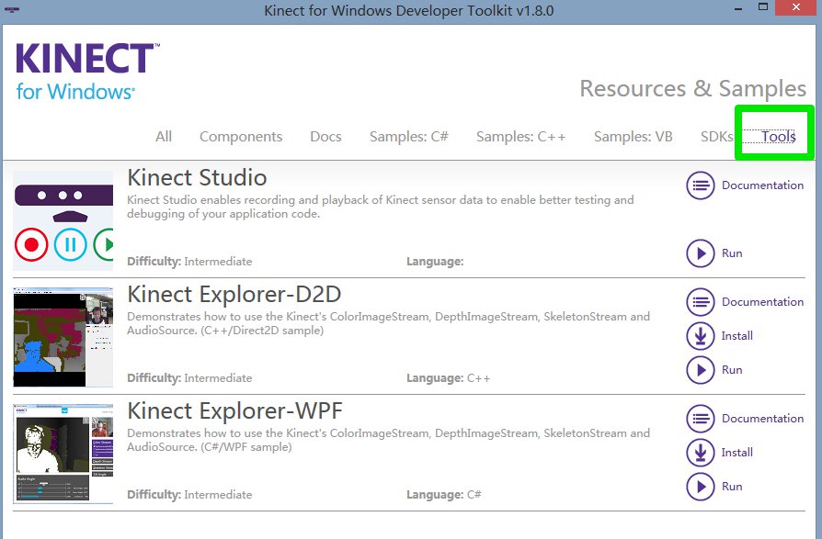Click the Kinect Explorer-WPF Run play icon
The image size is (822, 539).
click(x=700, y=487)
